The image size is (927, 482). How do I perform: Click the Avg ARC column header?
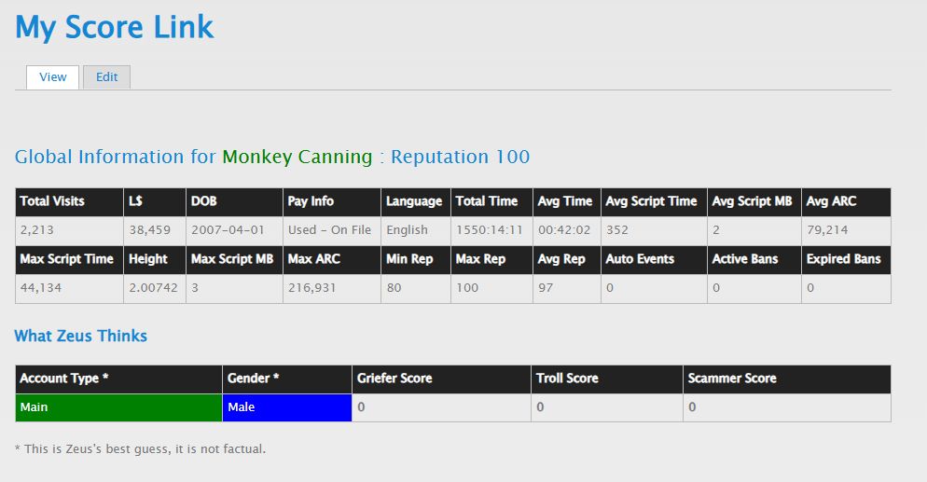(846, 202)
